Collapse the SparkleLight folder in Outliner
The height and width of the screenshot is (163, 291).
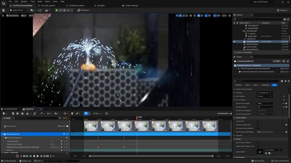point(242,31)
